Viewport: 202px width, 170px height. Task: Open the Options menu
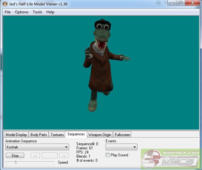pos(22,12)
